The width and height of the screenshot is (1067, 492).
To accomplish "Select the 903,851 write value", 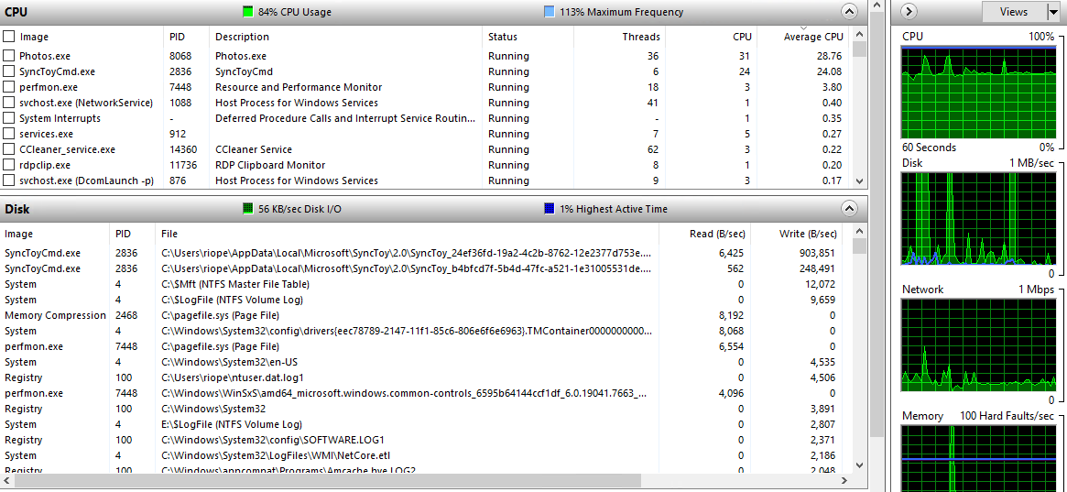I will coord(816,253).
